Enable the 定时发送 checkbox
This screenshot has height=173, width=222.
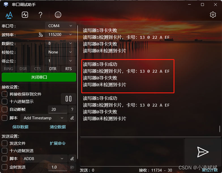(x=5, y=167)
